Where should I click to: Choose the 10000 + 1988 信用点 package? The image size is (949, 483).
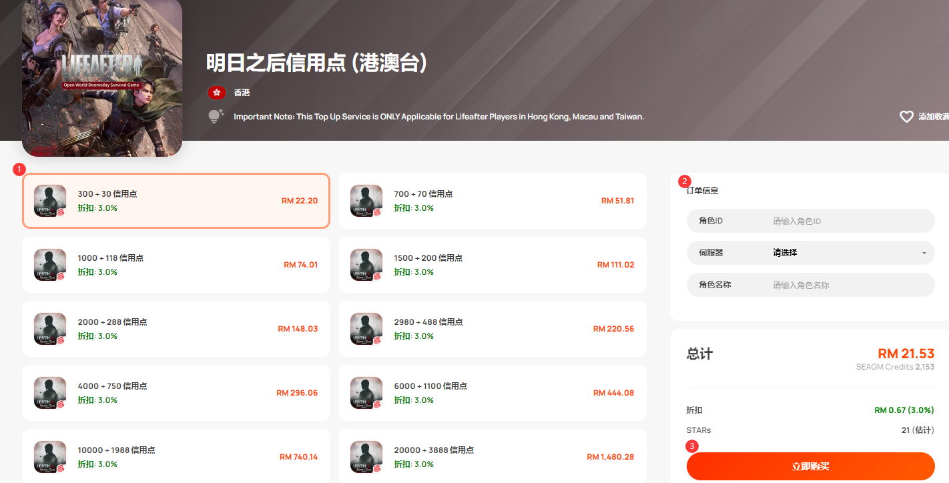[176, 456]
